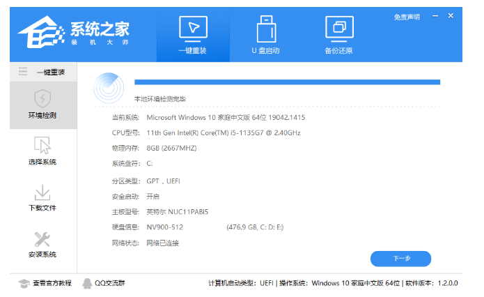Select the (476.9 GB, C: D: E:) text
484x297 pixels.
tap(255, 227)
